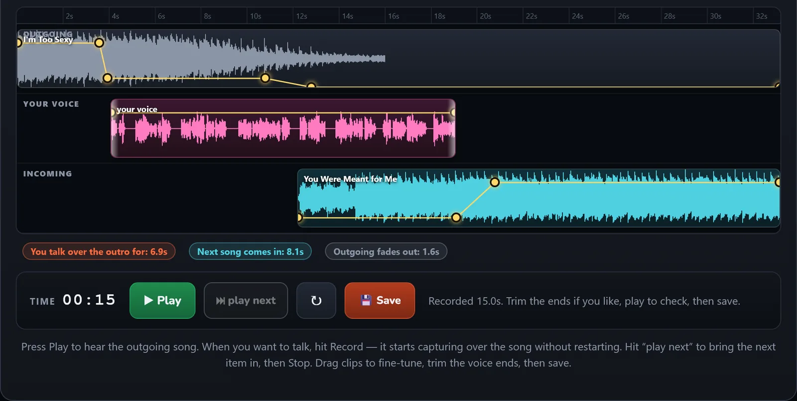797x401 pixels.
Task: Click the 'Outgoing fades out: 1.6s' badge
Action: click(x=386, y=252)
